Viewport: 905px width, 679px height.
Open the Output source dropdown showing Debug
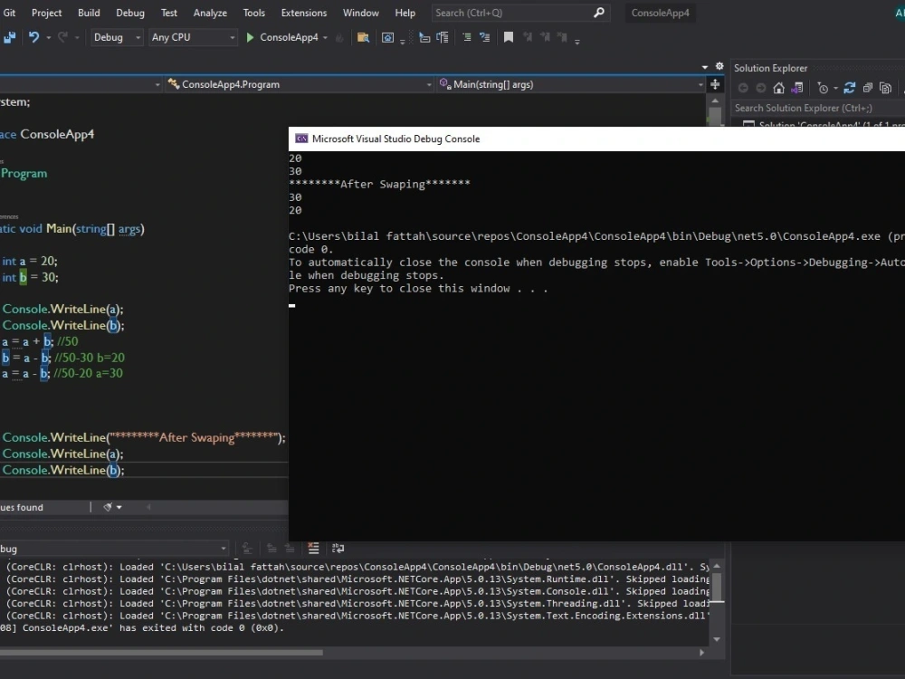pos(114,548)
